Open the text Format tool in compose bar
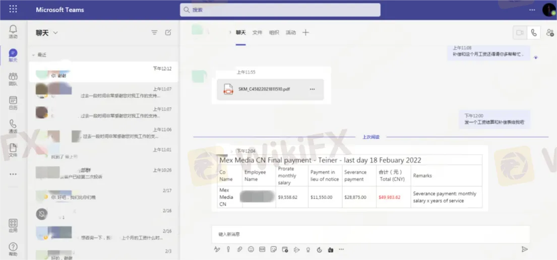 [217, 249]
